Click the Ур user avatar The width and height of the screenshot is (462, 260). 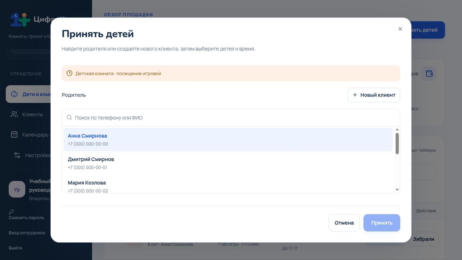coord(17,189)
